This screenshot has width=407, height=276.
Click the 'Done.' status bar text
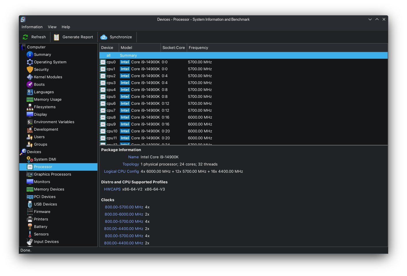[26, 250]
